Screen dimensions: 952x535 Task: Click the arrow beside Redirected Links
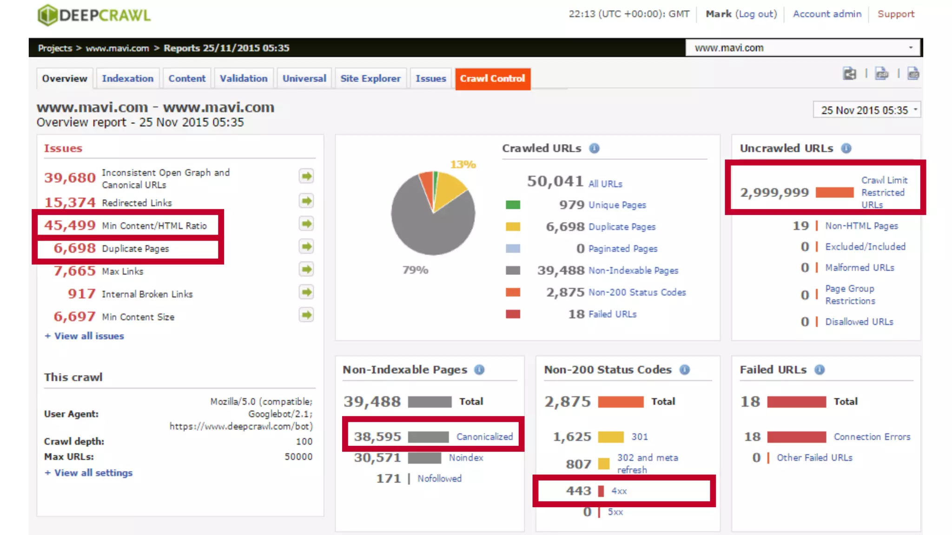306,201
